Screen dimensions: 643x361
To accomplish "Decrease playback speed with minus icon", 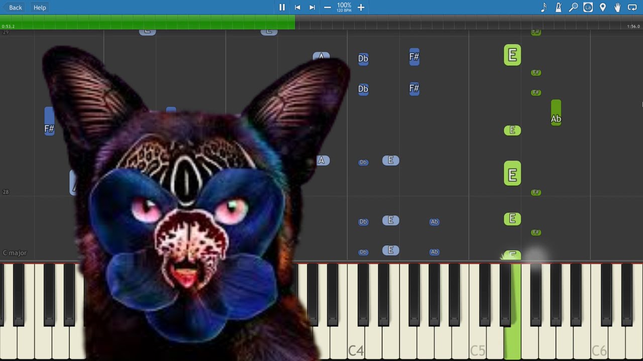I will [x=328, y=8].
